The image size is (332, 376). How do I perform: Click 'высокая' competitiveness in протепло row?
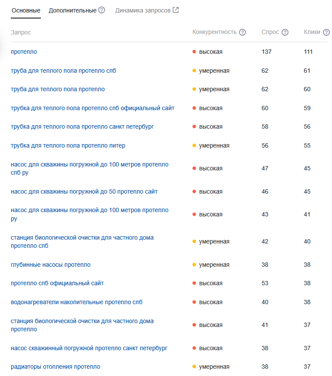[211, 52]
